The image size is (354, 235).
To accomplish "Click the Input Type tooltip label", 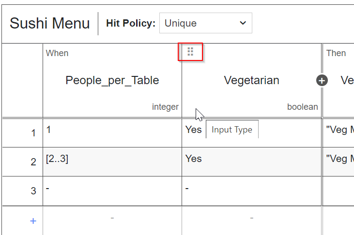I will click(232, 130).
